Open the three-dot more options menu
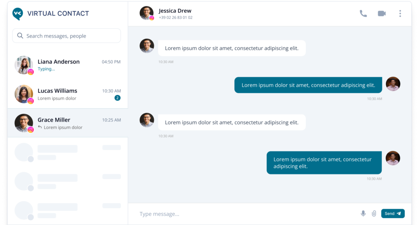This screenshot has width=419, height=225. 400,13
